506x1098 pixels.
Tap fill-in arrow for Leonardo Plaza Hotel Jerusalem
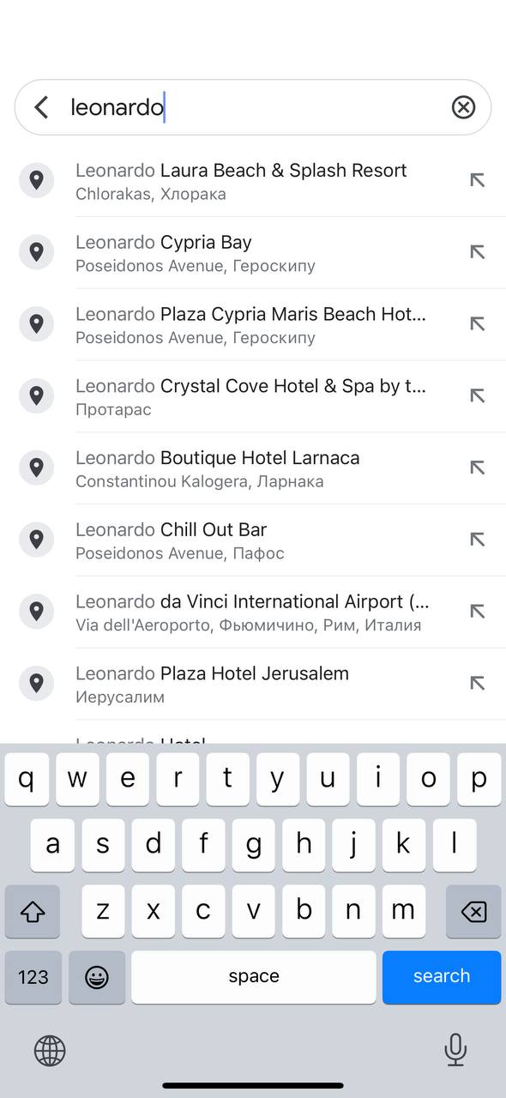pyautogui.click(x=478, y=684)
